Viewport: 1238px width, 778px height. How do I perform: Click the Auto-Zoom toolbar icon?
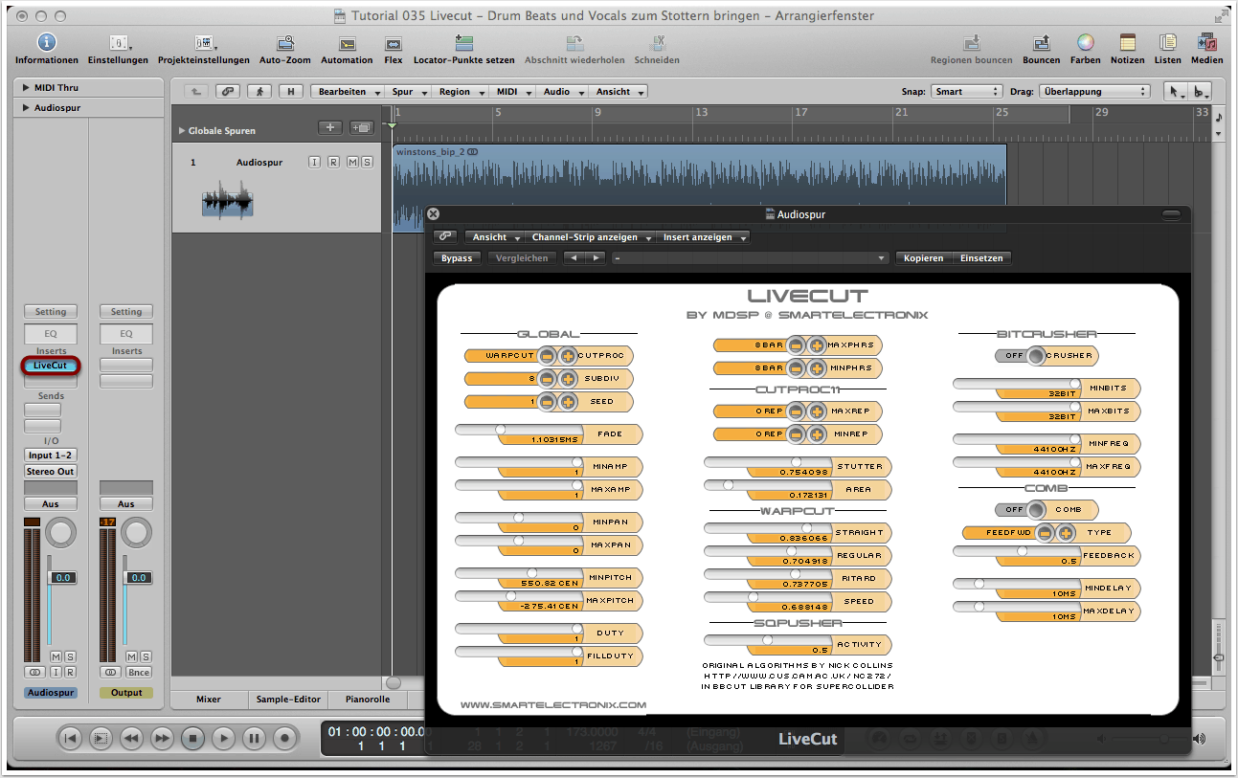pyautogui.click(x=285, y=43)
